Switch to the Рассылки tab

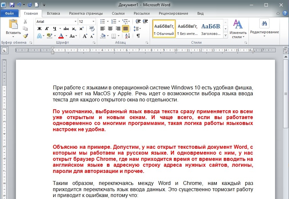142,13
